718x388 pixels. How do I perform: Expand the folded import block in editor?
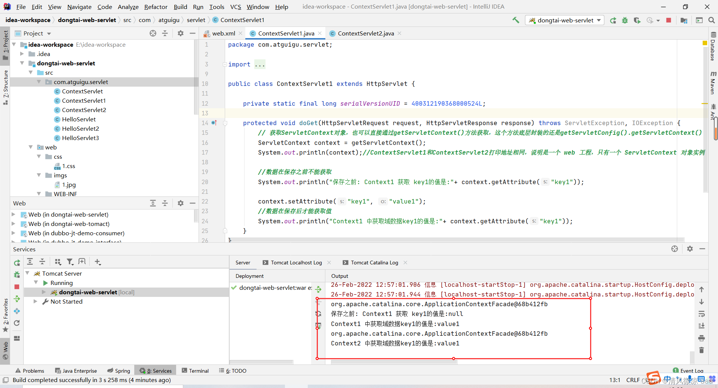[225, 64]
